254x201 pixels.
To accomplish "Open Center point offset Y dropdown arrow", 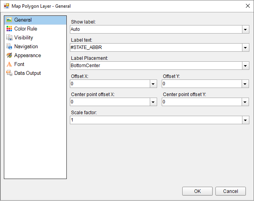I will tap(245, 102).
